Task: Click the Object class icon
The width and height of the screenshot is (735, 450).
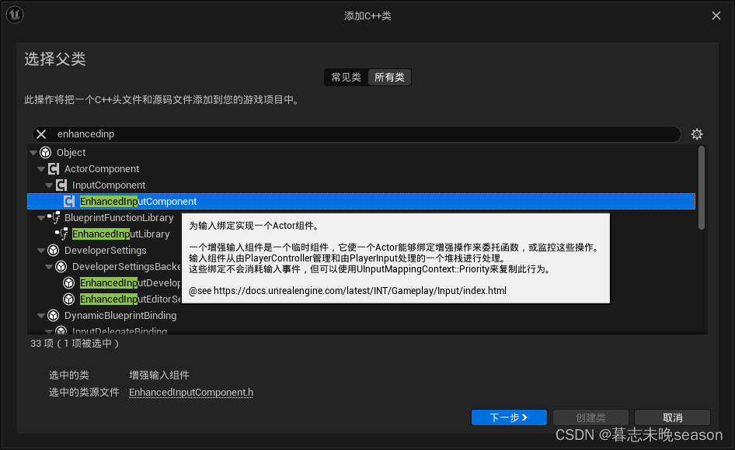Action: click(x=46, y=153)
